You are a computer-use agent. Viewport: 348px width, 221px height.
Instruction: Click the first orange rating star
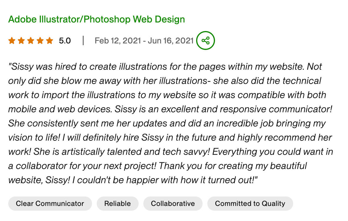tap(12, 40)
